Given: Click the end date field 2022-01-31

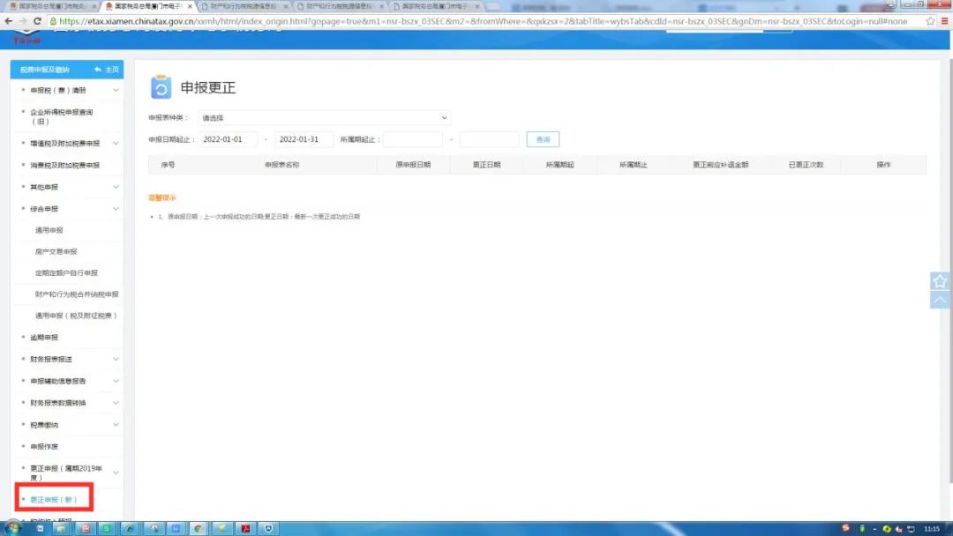Looking at the screenshot, I should point(304,139).
